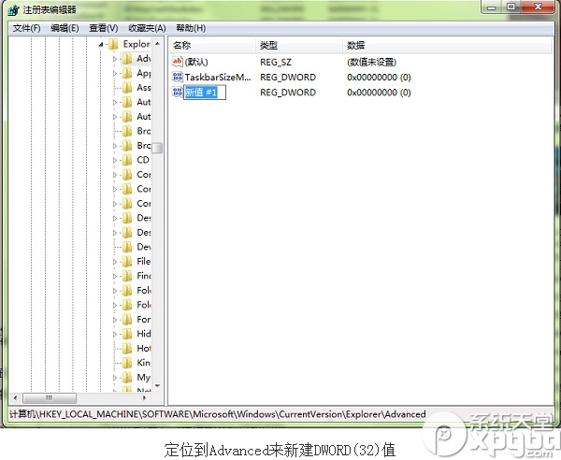Collapse the Explor tree node arrow

[x=101, y=44]
